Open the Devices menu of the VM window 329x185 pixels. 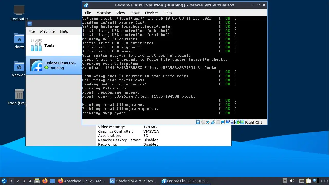click(x=152, y=13)
